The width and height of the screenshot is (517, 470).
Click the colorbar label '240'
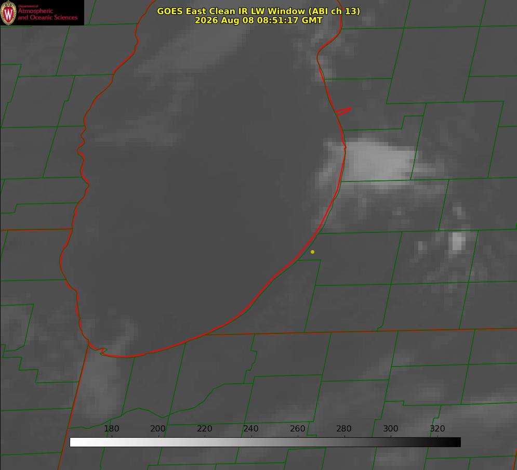tap(251, 428)
